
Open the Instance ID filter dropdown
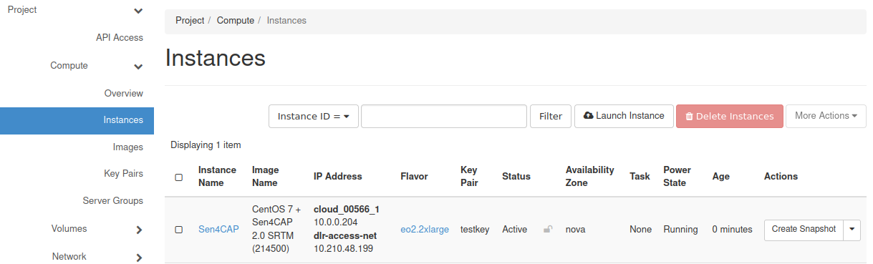(314, 116)
